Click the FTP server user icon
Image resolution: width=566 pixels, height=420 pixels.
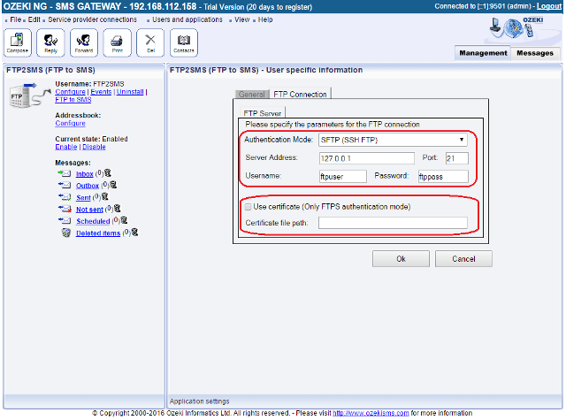coord(29,95)
